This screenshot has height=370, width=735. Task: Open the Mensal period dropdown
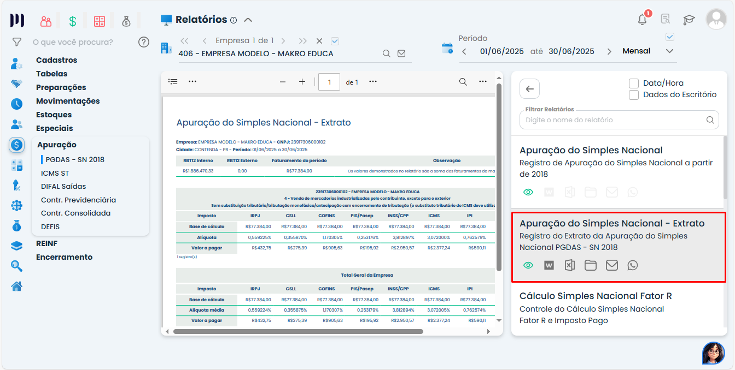click(669, 51)
